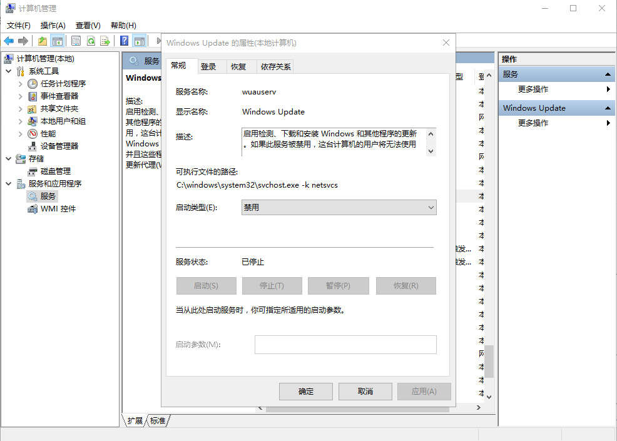Image resolution: width=617 pixels, height=441 pixels.
Task: Click the 恢复(R) service button
Action: point(405,286)
